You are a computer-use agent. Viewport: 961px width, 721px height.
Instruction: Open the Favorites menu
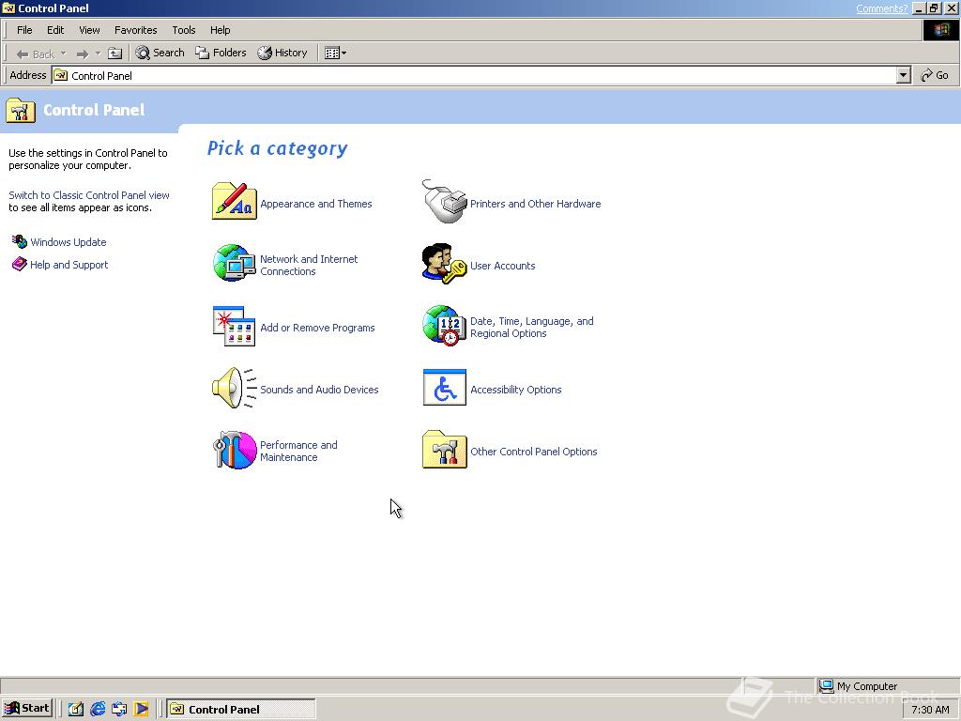(x=135, y=30)
